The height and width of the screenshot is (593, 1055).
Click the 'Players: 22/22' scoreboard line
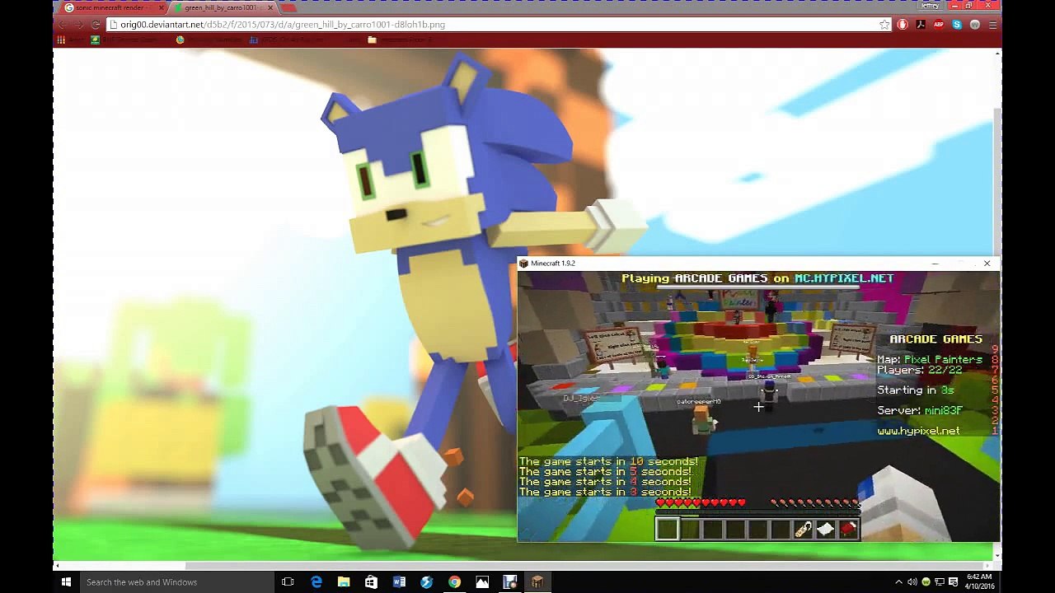click(x=919, y=370)
